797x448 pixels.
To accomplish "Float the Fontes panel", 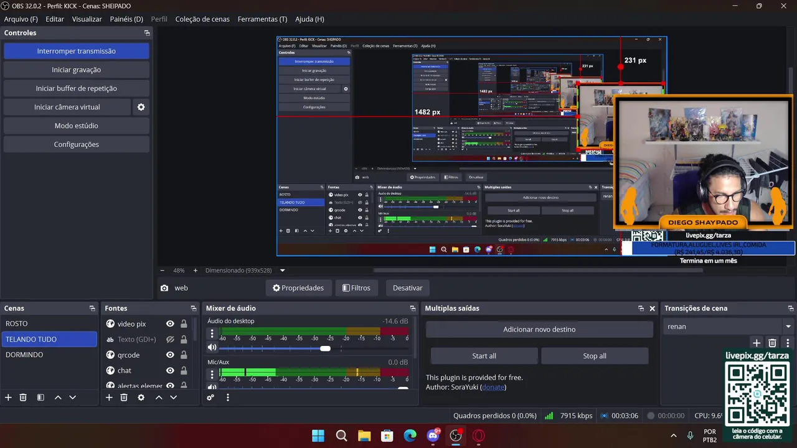I will (x=193, y=309).
